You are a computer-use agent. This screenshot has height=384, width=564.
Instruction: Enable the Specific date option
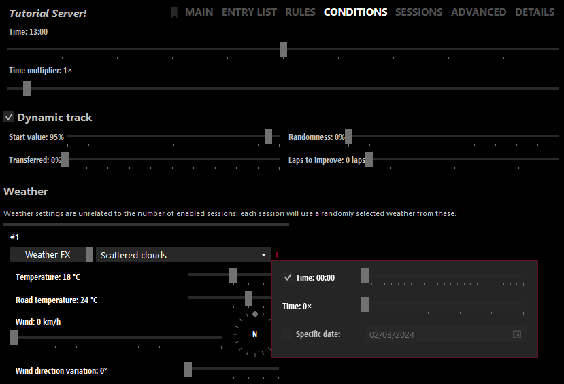click(288, 334)
